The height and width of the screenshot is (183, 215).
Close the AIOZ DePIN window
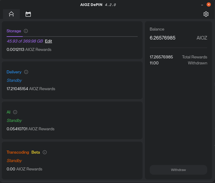(208, 4)
